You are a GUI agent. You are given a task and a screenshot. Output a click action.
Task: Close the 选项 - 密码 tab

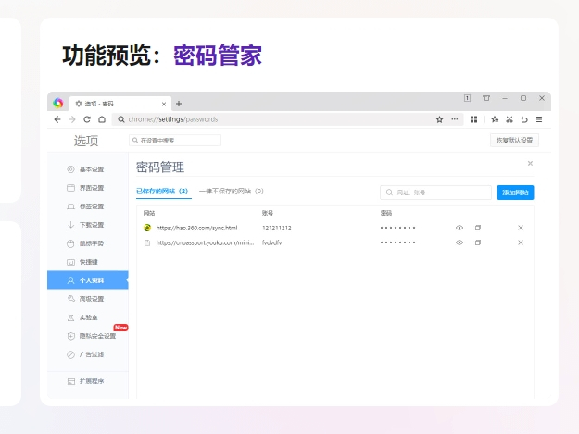point(164,104)
